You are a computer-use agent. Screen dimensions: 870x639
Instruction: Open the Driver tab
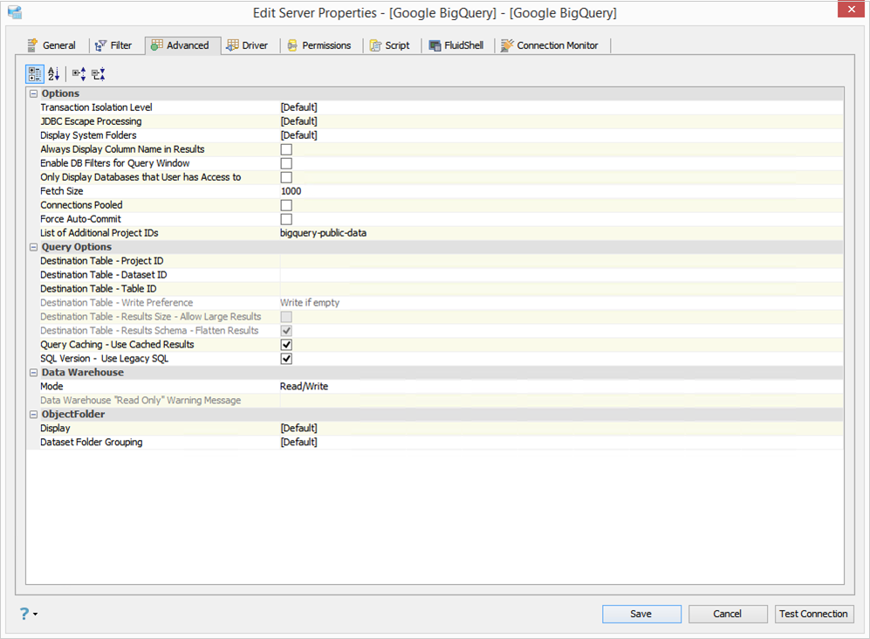(x=248, y=45)
